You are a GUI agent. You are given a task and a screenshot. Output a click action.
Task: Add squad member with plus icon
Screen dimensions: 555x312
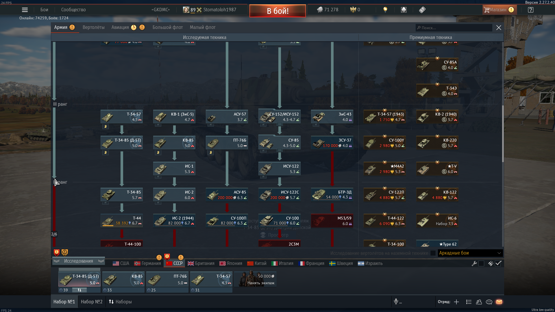tap(456, 302)
